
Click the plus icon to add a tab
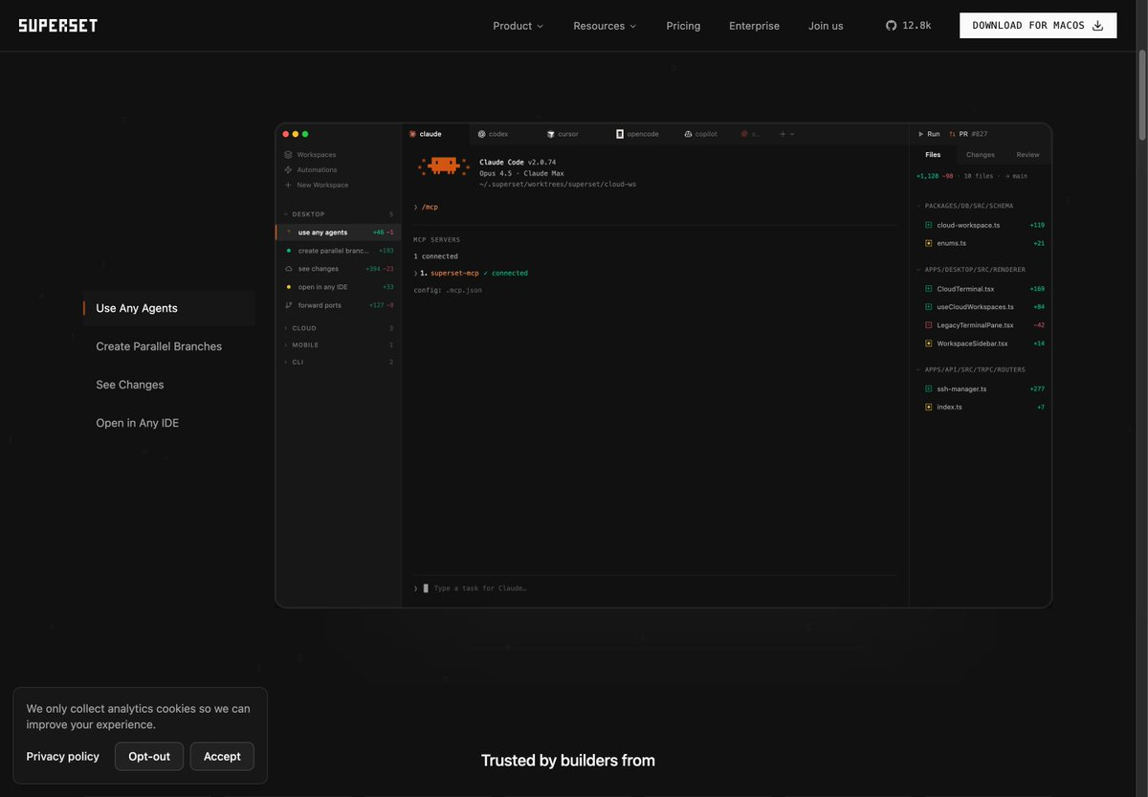[x=783, y=134]
